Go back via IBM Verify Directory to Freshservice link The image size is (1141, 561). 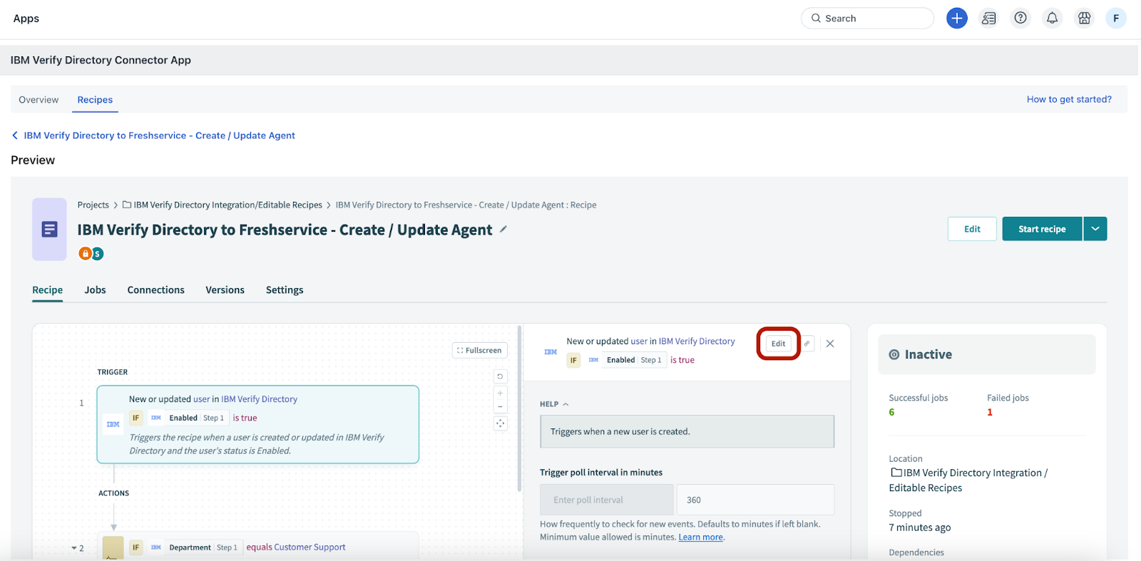click(x=159, y=135)
